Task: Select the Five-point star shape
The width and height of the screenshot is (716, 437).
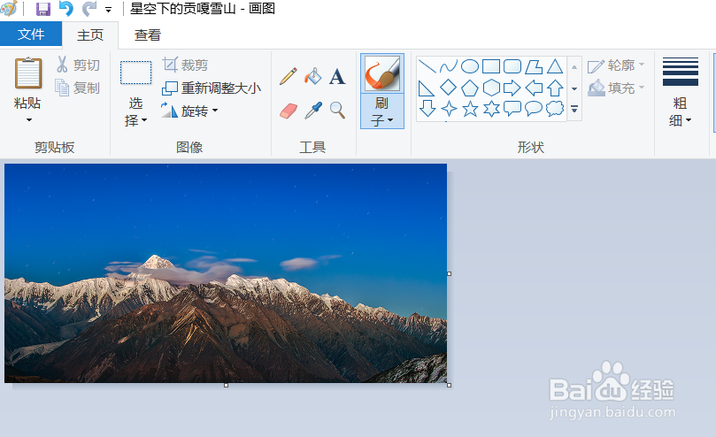Action: tap(469, 109)
